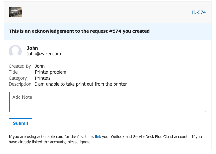This screenshot has width=216, height=154.
Task: Click the Created By field label
Action: 20,66
